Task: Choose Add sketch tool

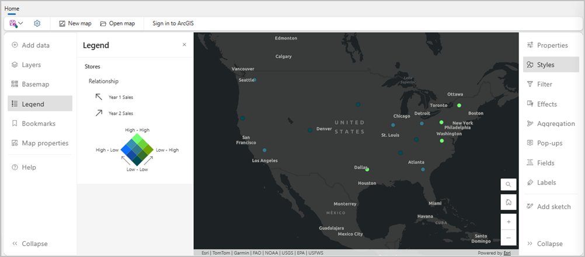Action: point(551,207)
